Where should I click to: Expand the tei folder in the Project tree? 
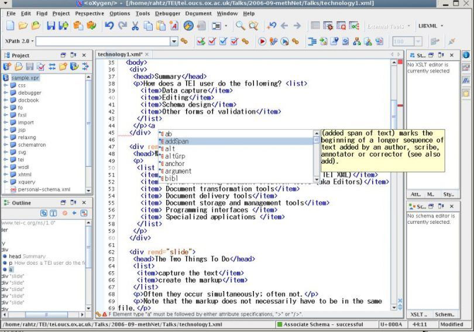click(5, 160)
